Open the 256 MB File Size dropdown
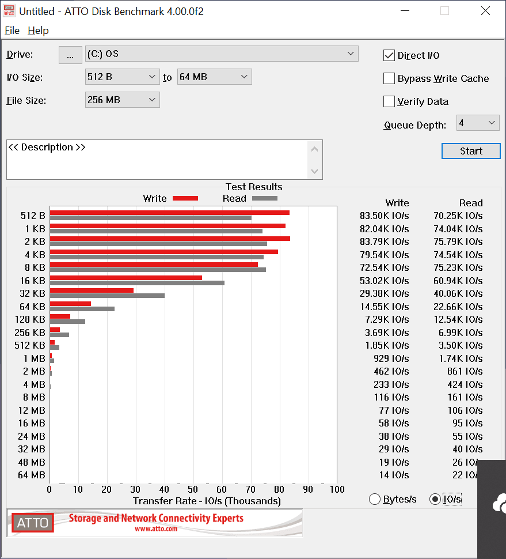 point(122,100)
